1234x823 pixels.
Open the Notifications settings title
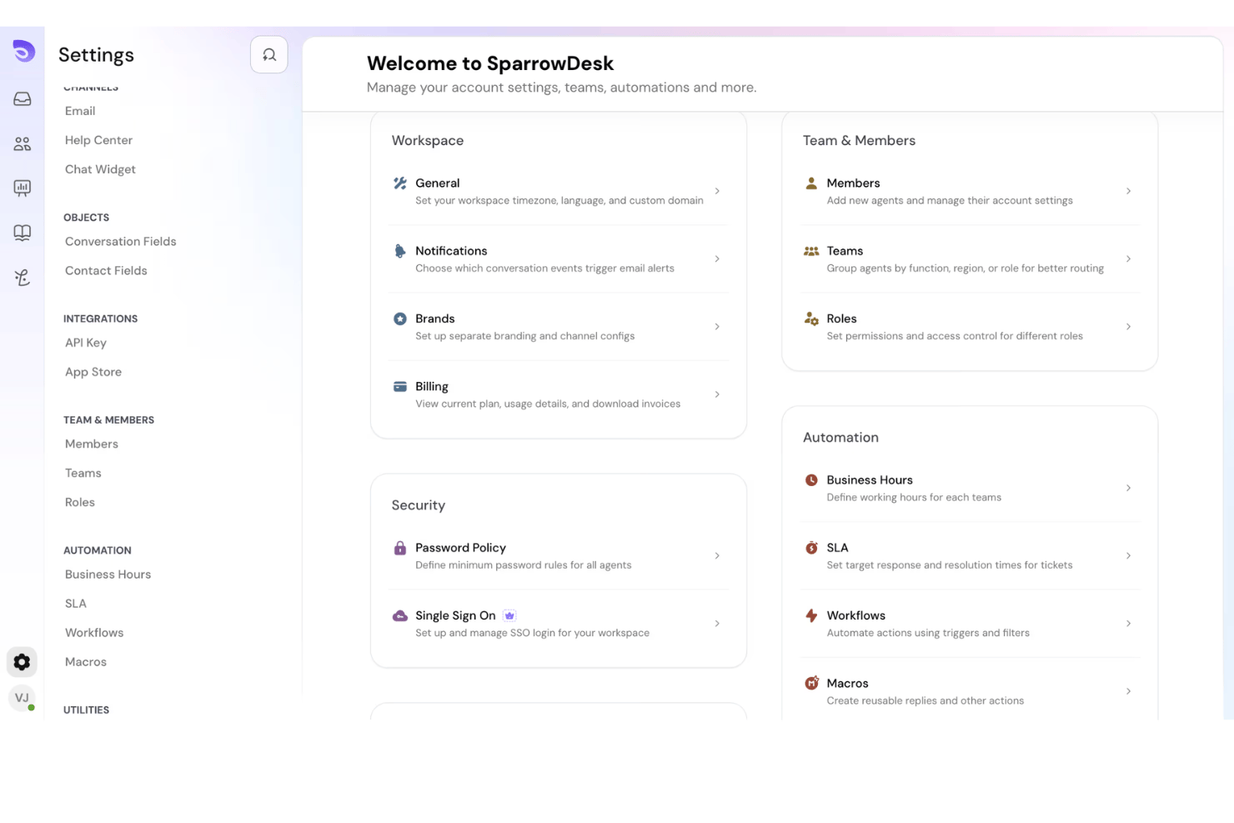coord(451,251)
